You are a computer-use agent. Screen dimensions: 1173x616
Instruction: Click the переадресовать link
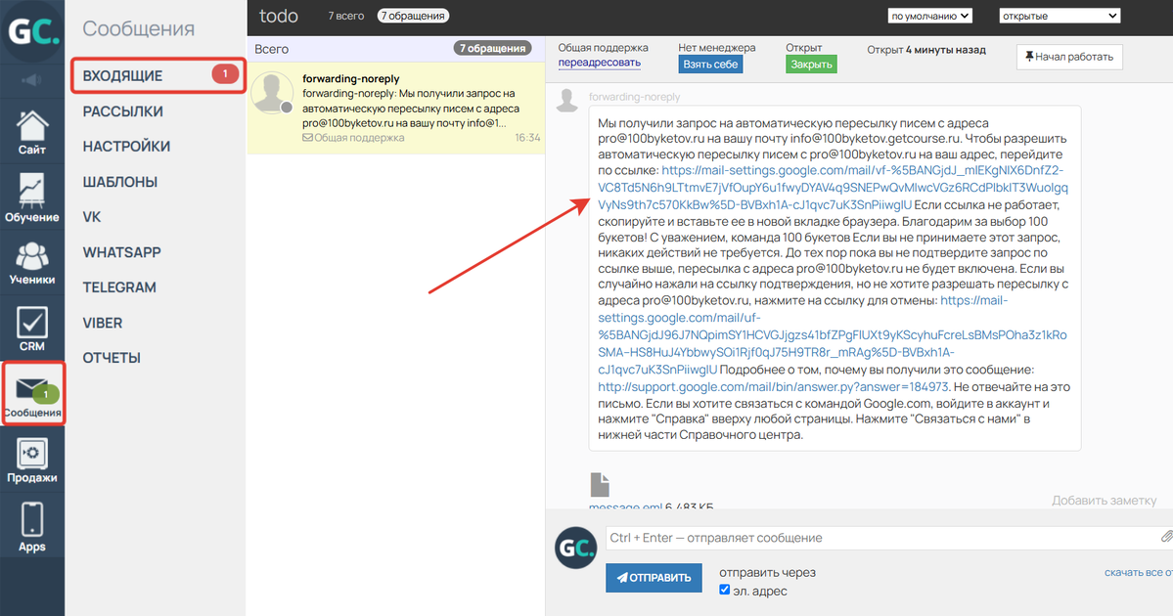point(599,63)
